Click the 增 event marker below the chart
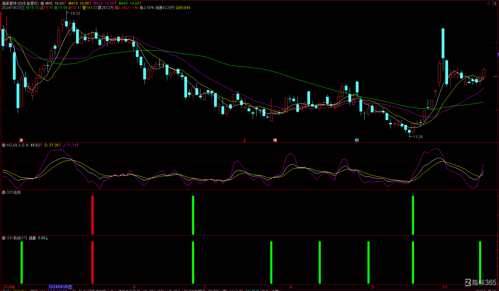Image resolution: width=499 pixels, height=291 pixels. (275, 140)
